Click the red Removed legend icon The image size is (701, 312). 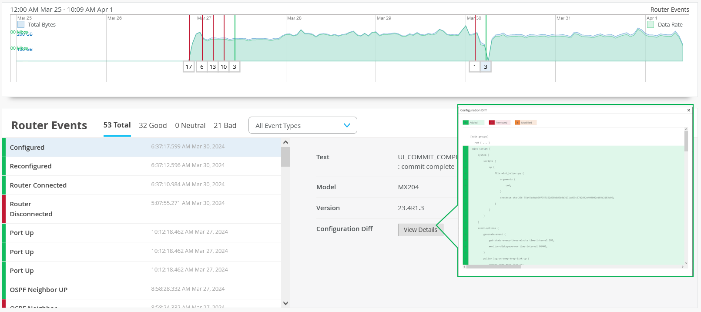tap(492, 123)
